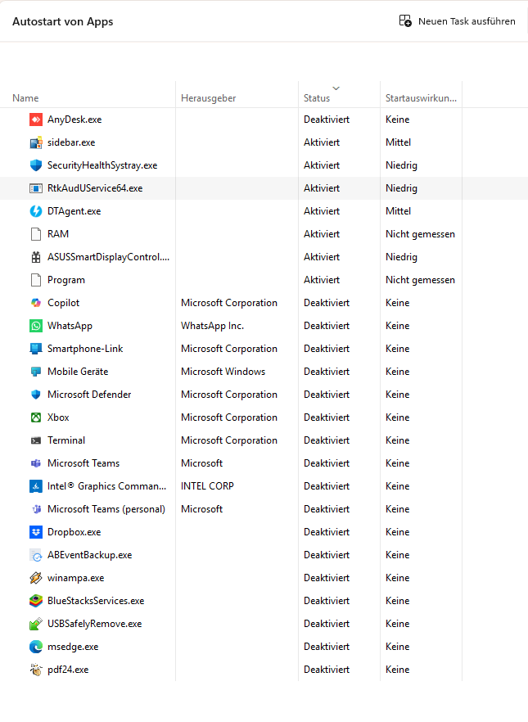Sort by the Status column header
Screen dimensions: 528x722
pos(317,98)
